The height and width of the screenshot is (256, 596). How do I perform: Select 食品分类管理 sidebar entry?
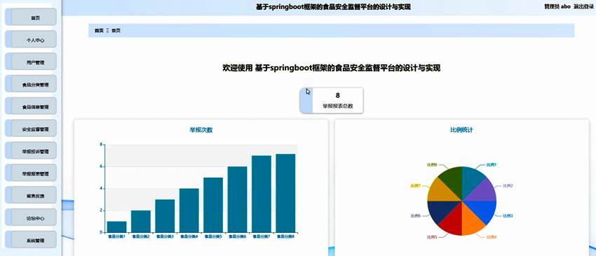[x=31, y=85]
